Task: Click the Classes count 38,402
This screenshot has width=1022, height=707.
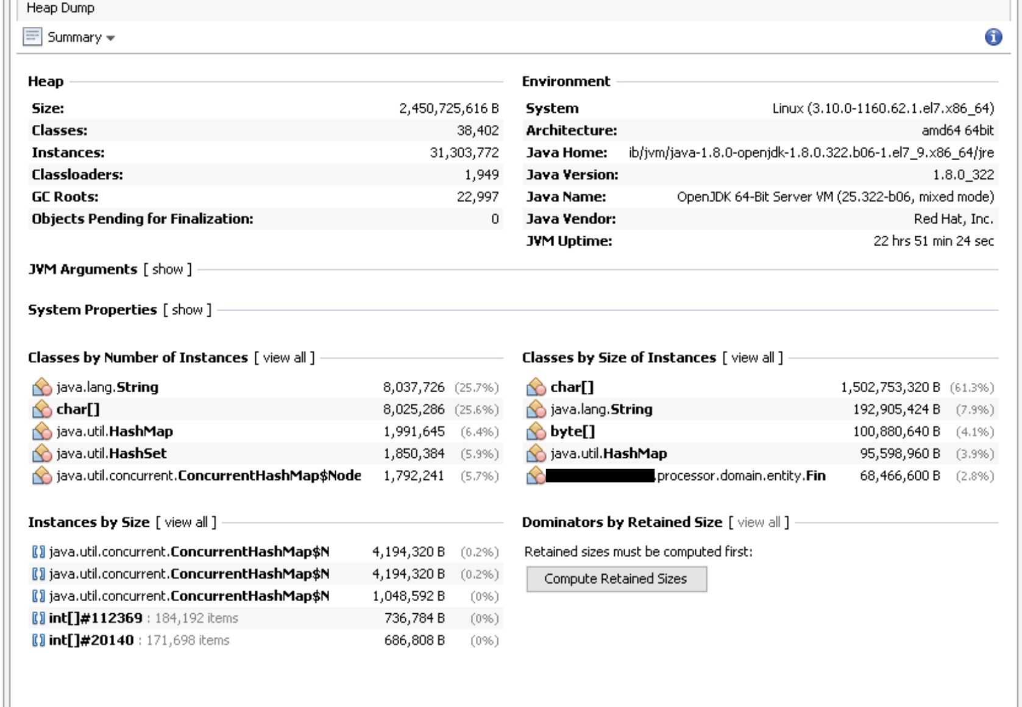Action: (x=478, y=130)
